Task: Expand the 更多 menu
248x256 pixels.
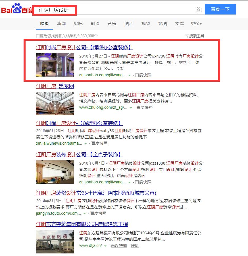Action: coord(196,24)
